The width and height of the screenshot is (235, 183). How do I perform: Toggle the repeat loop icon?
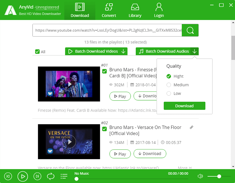[x=51, y=176]
